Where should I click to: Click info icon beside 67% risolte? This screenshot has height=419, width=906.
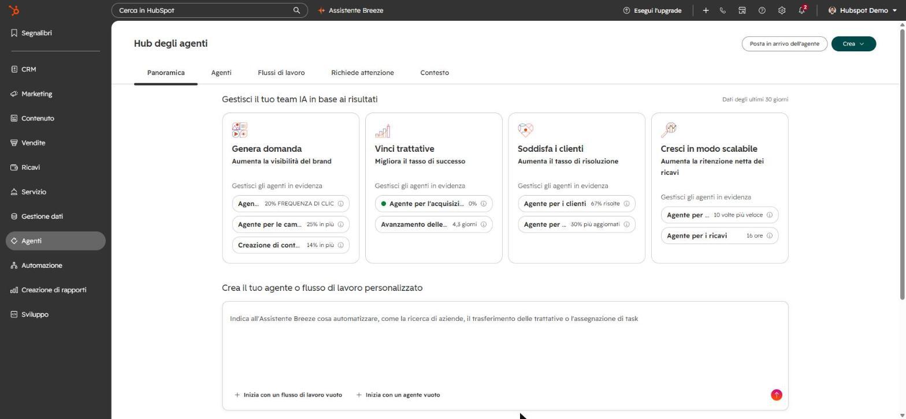626,204
